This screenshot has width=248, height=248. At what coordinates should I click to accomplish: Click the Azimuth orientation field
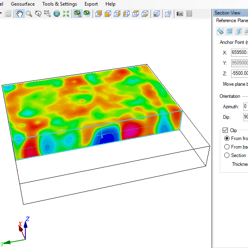tap(245, 106)
